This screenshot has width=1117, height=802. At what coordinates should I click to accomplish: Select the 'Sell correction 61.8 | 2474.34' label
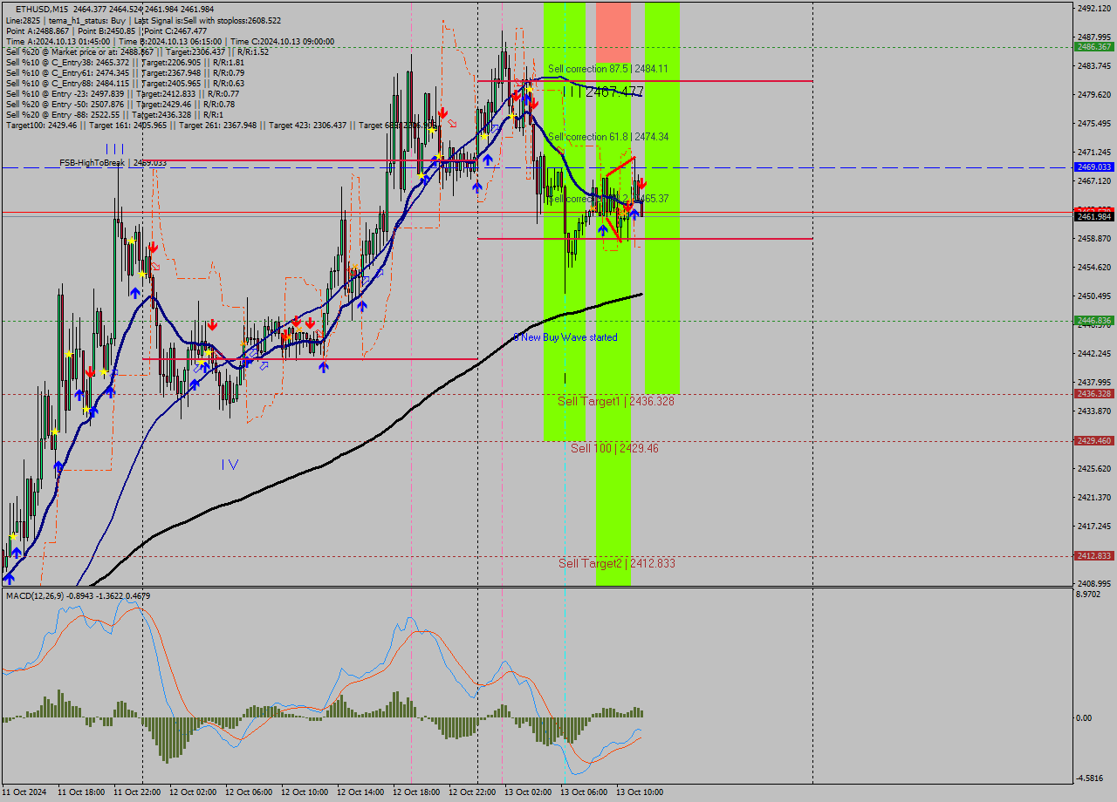608,137
